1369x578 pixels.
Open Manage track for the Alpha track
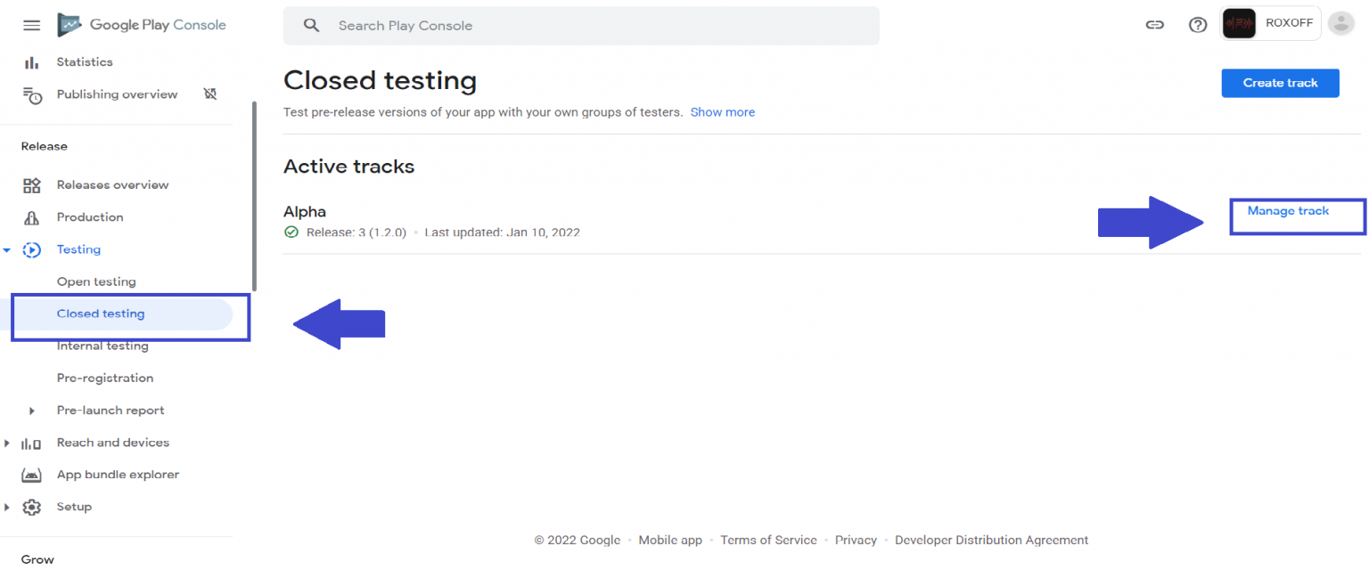[x=1287, y=211]
